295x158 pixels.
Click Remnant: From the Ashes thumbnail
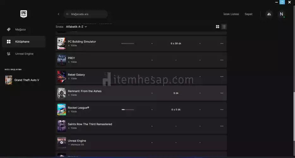click(61, 93)
